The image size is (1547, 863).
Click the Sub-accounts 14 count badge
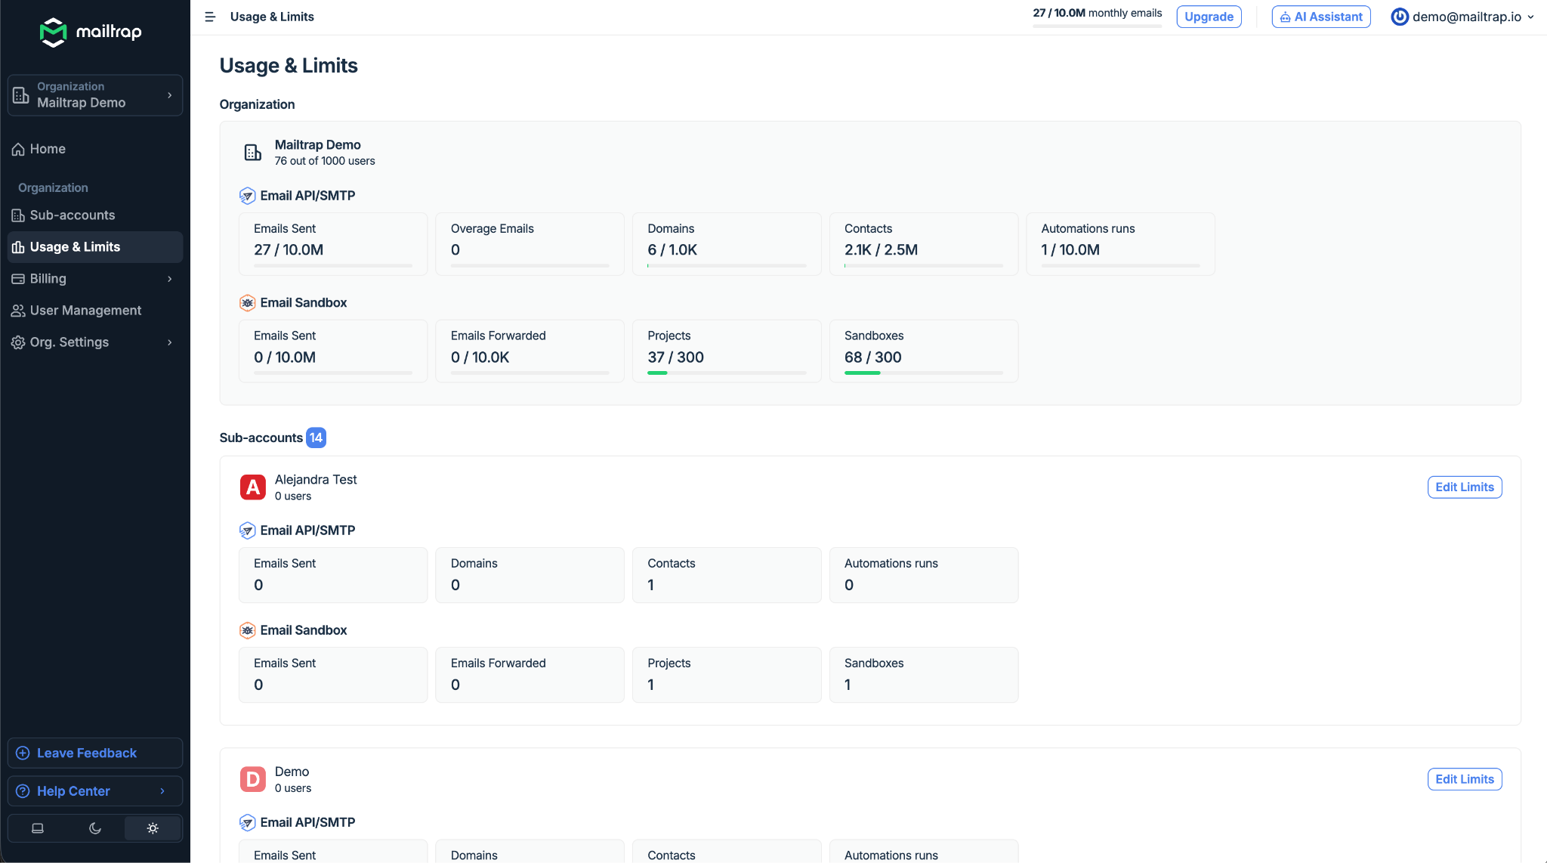pos(316,438)
